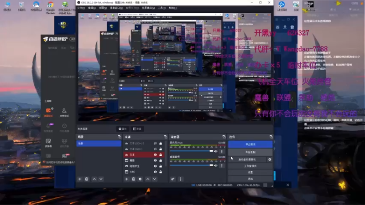Show the hidden 文本 (GDI+) 2 source

(155, 143)
